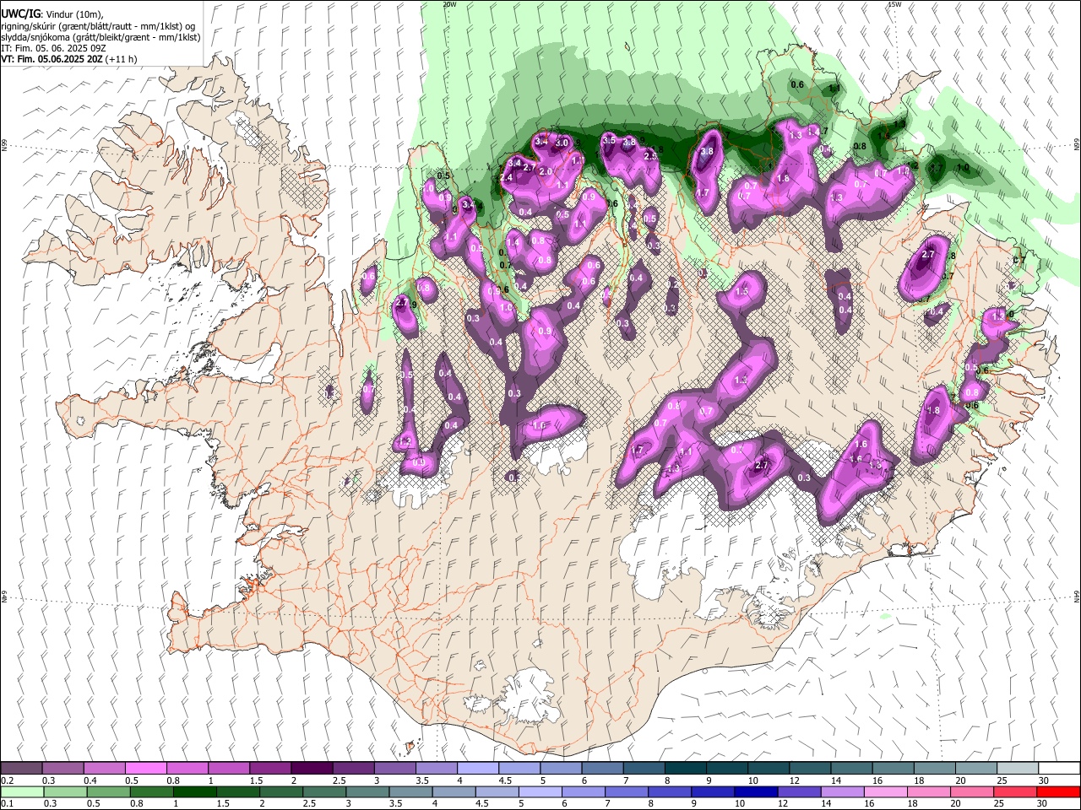Click the '20W' longitude label
Viewport: 1081px width, 810px height.
click(x=449, y=4)
